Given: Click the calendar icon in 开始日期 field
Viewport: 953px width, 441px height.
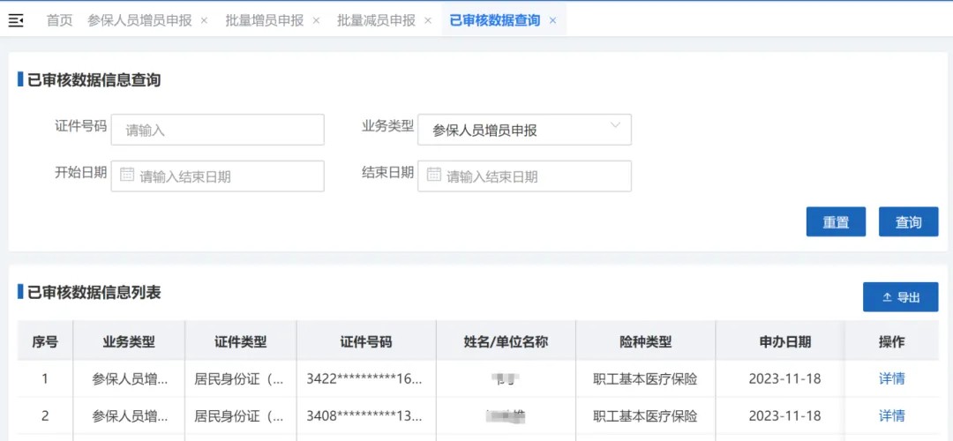Looking at the screenshot, I should coord(127,176).
